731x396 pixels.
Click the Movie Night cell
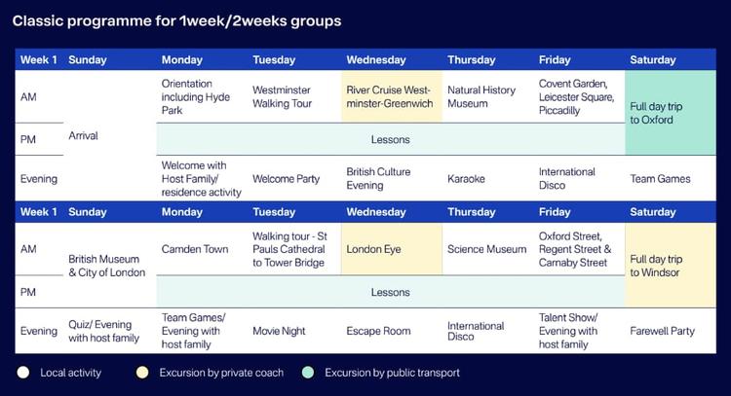coord(279,331)
